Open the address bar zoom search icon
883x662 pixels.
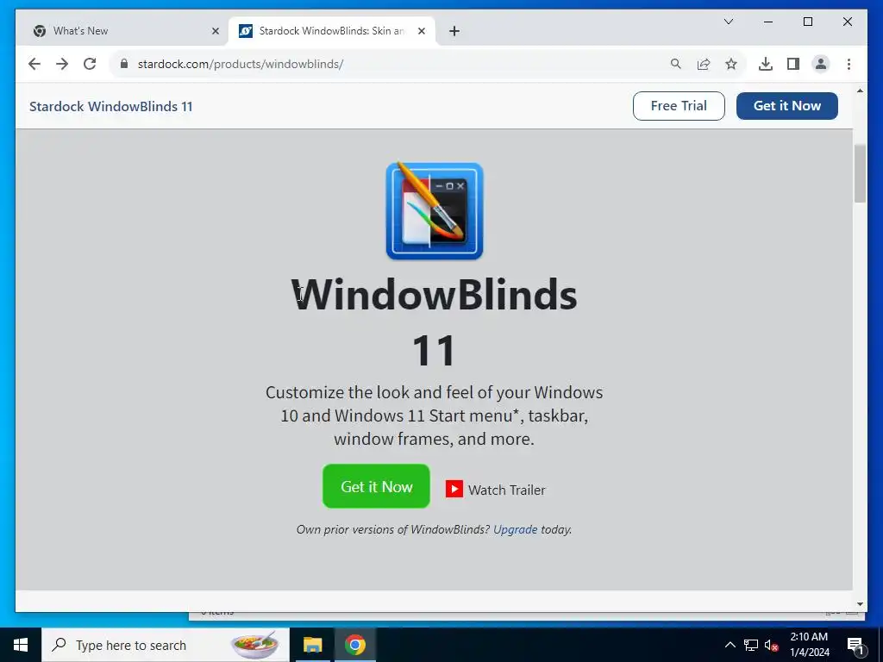point(676,64)
